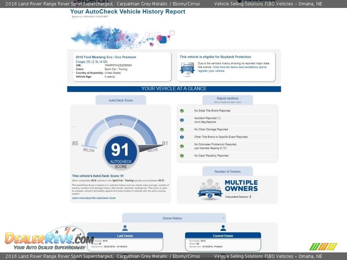Click 'This vehicle is eligible for Buyback Protection' heading
The height and width of the screenshot is (260, 347).
(215, 57)
